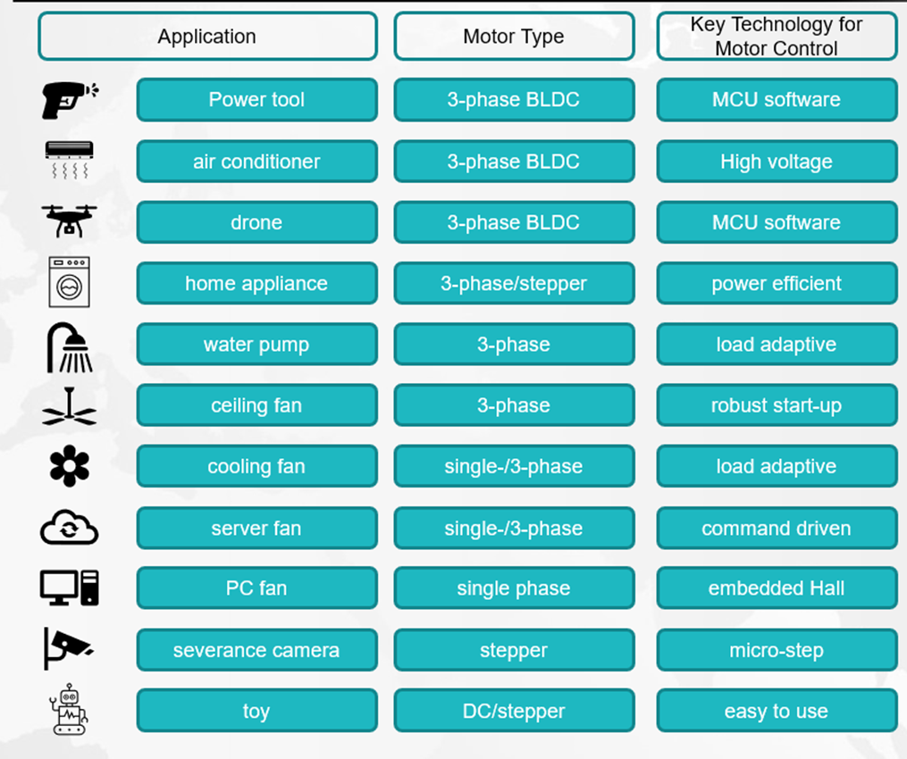Image resolution: width=907 pixels, height=759 pixels.
Task: Select the drone icon
Action: point(69,221)
